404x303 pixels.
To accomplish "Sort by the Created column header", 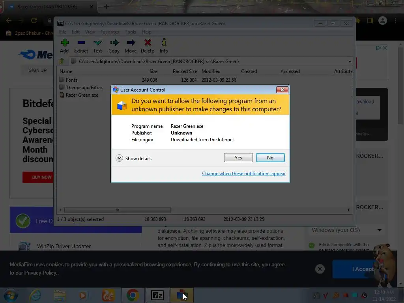I will point(249,71).
